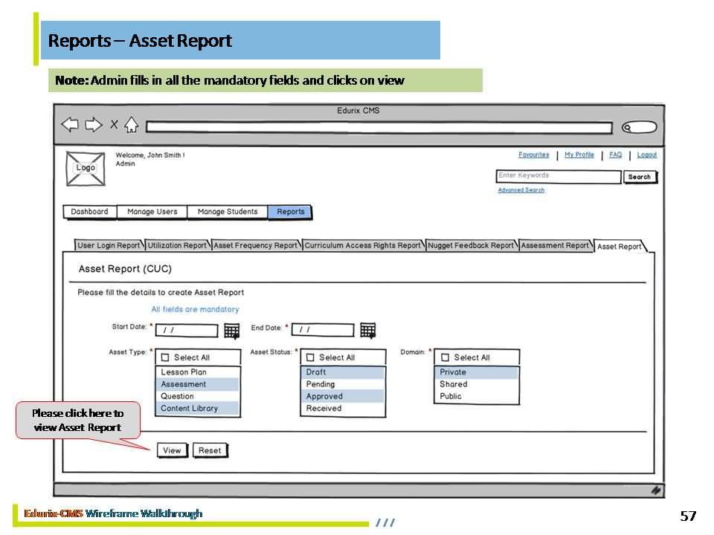Select Lesson Plan in Asset Type list
The height and width of the screenshot is (535, 714).
point(184,372)
